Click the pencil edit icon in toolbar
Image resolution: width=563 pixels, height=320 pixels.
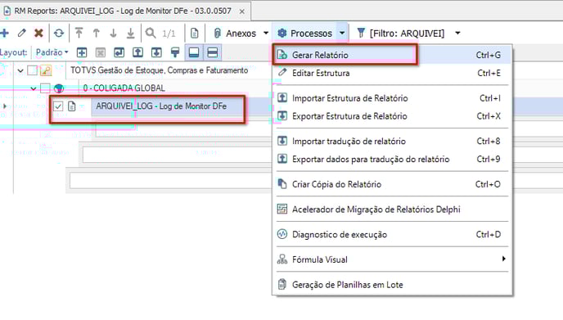[22, 33]
